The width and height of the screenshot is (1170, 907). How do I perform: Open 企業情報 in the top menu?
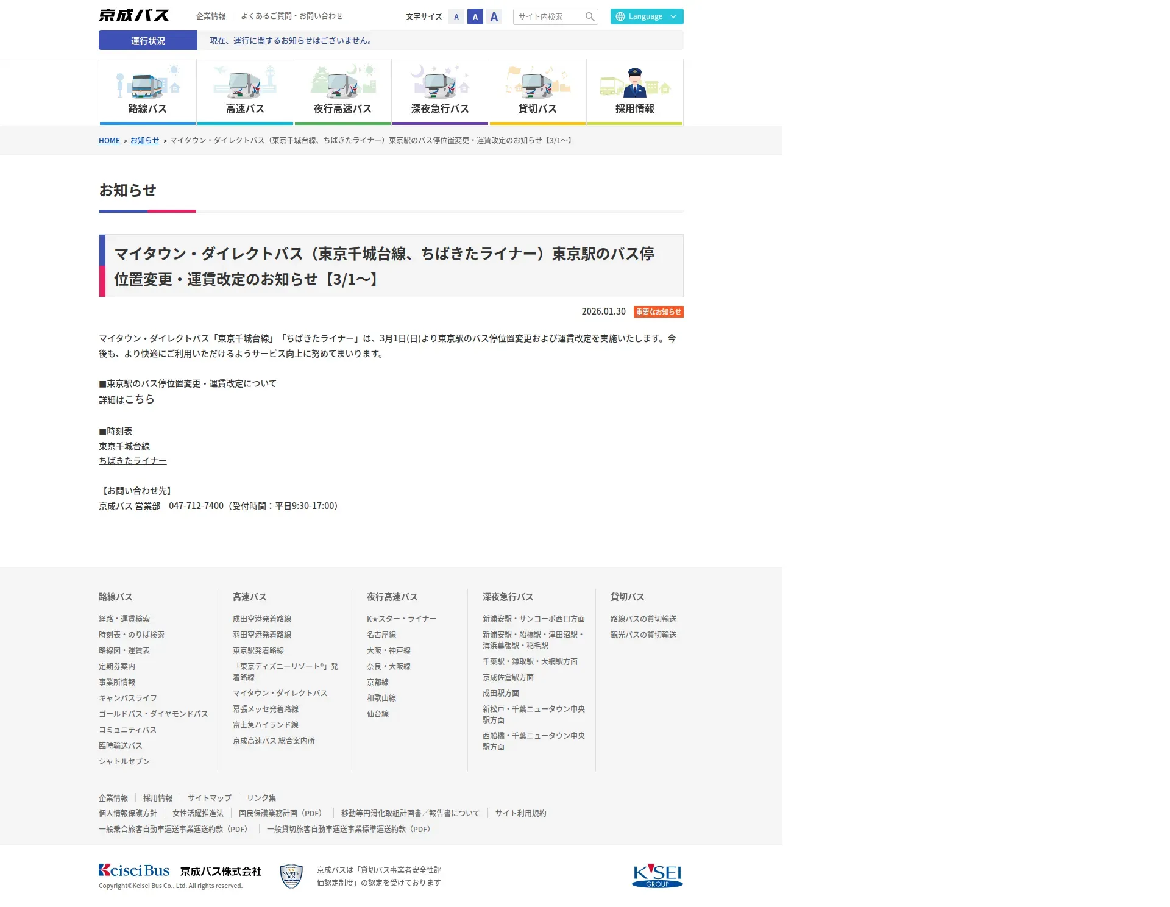click(x=211, y=16)
